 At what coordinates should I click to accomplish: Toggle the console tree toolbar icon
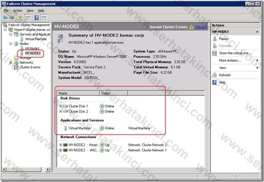click(x=28, y=18)
